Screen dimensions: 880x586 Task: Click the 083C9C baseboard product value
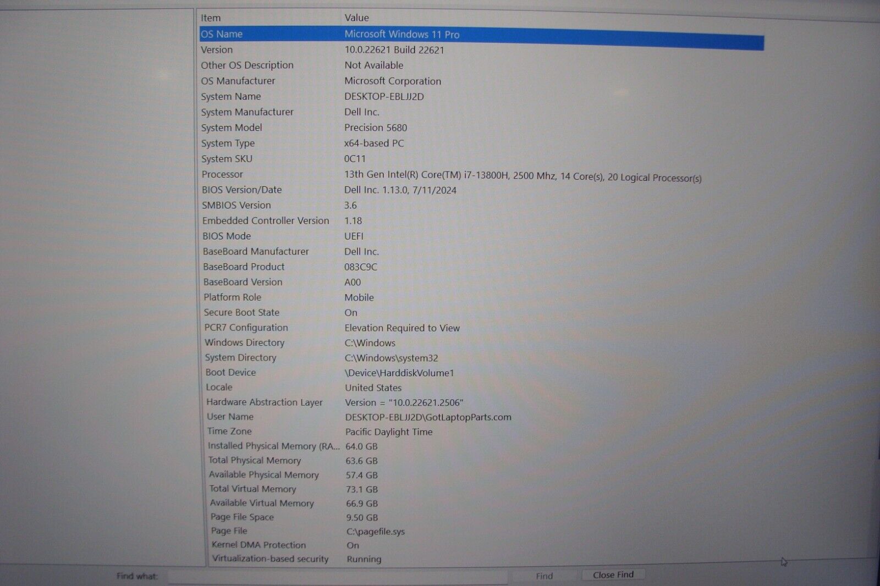pyautogui.click(x=361, y=267)
